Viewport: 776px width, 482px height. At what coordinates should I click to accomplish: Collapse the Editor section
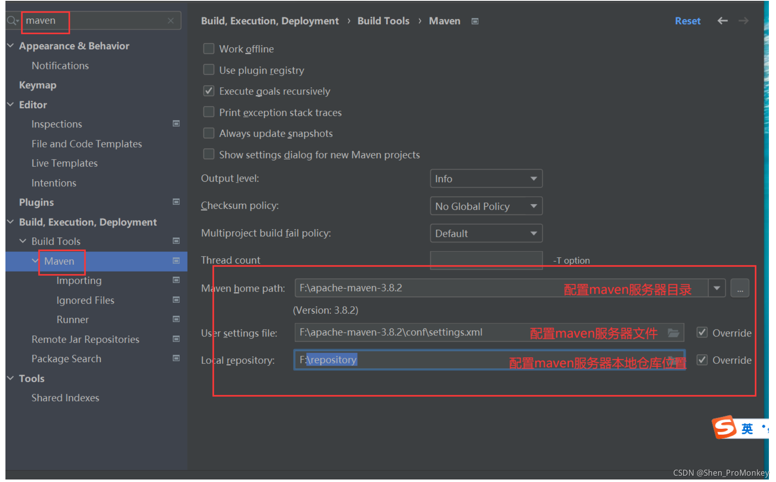[x=11, y=104]
